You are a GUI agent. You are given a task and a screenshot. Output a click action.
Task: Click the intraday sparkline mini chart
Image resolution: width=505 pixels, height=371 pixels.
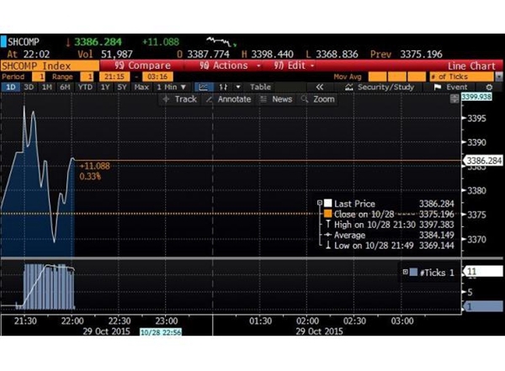click(221, 41)
